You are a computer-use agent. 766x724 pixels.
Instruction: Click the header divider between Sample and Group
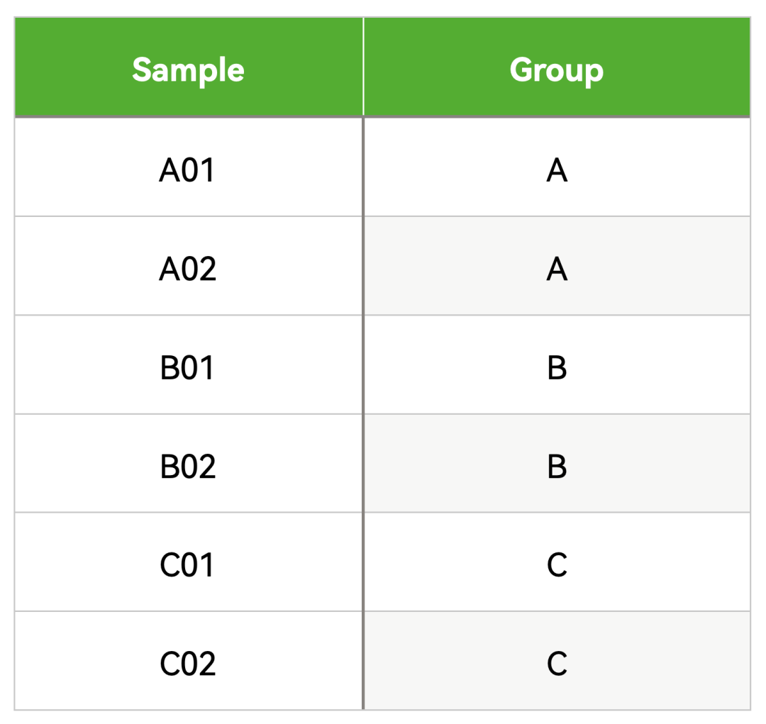pos(363,67)
